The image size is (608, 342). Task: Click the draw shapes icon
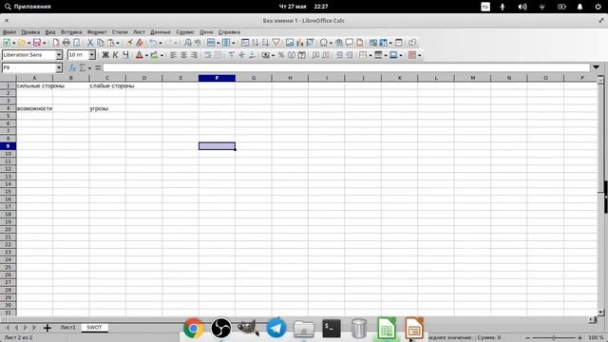pos(412,42)
